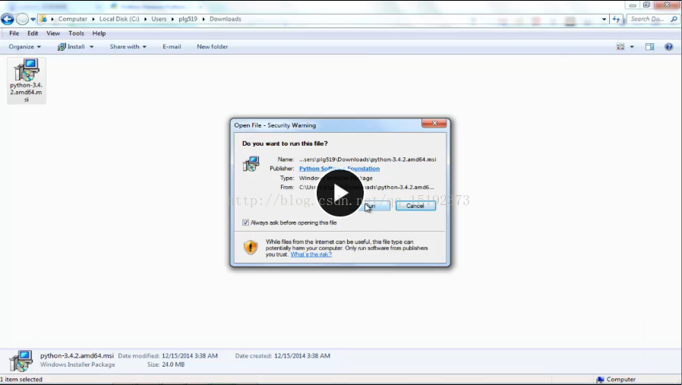Open the Edit menu
682x385 pixels.
pyautogui.click(x=33, y=33)
